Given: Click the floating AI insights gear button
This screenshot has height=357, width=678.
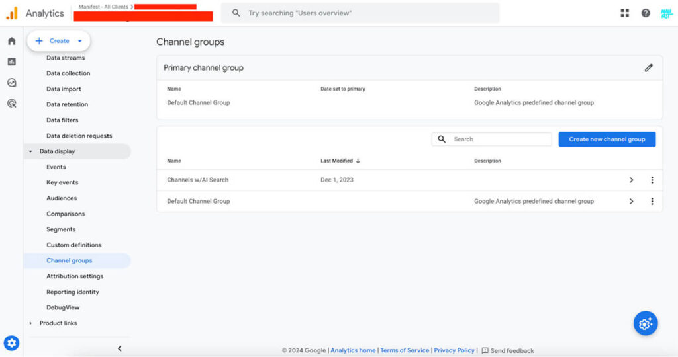Looking at the screenshot, I should 646,323.
